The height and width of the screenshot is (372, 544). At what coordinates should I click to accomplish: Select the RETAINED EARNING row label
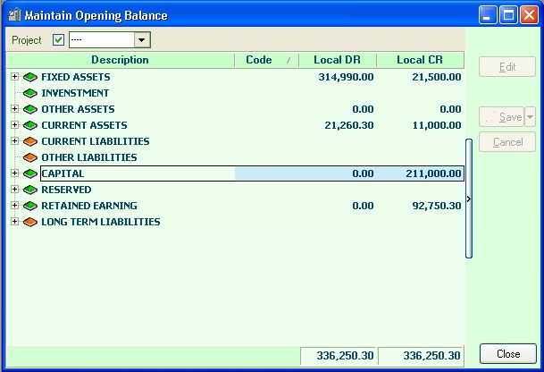[89, 206]
